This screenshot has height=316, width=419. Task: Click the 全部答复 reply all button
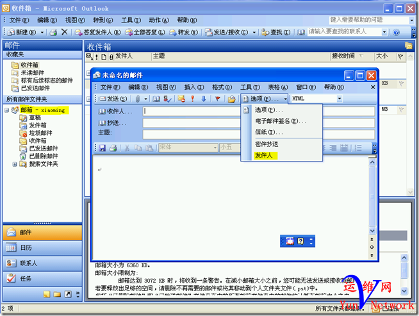(145, 32)
